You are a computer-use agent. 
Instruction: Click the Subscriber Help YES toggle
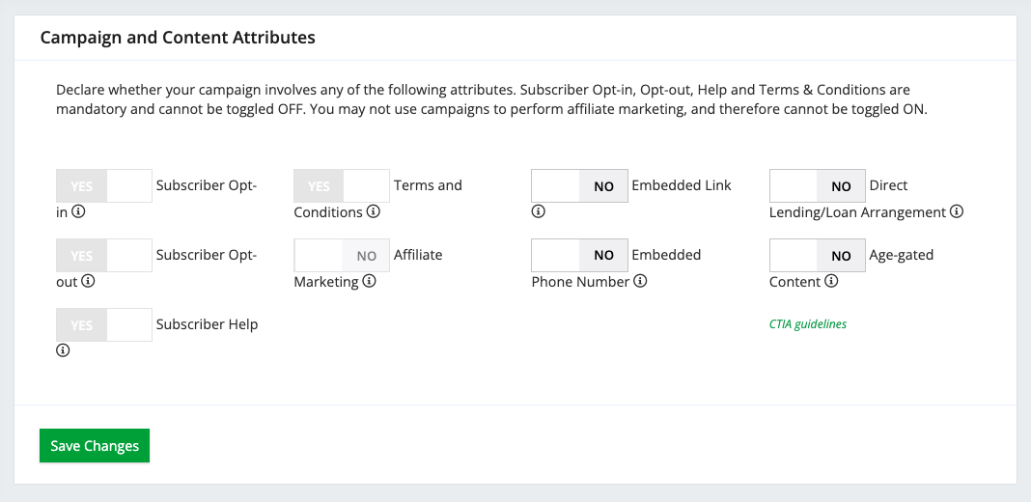(x=104, y=324)
